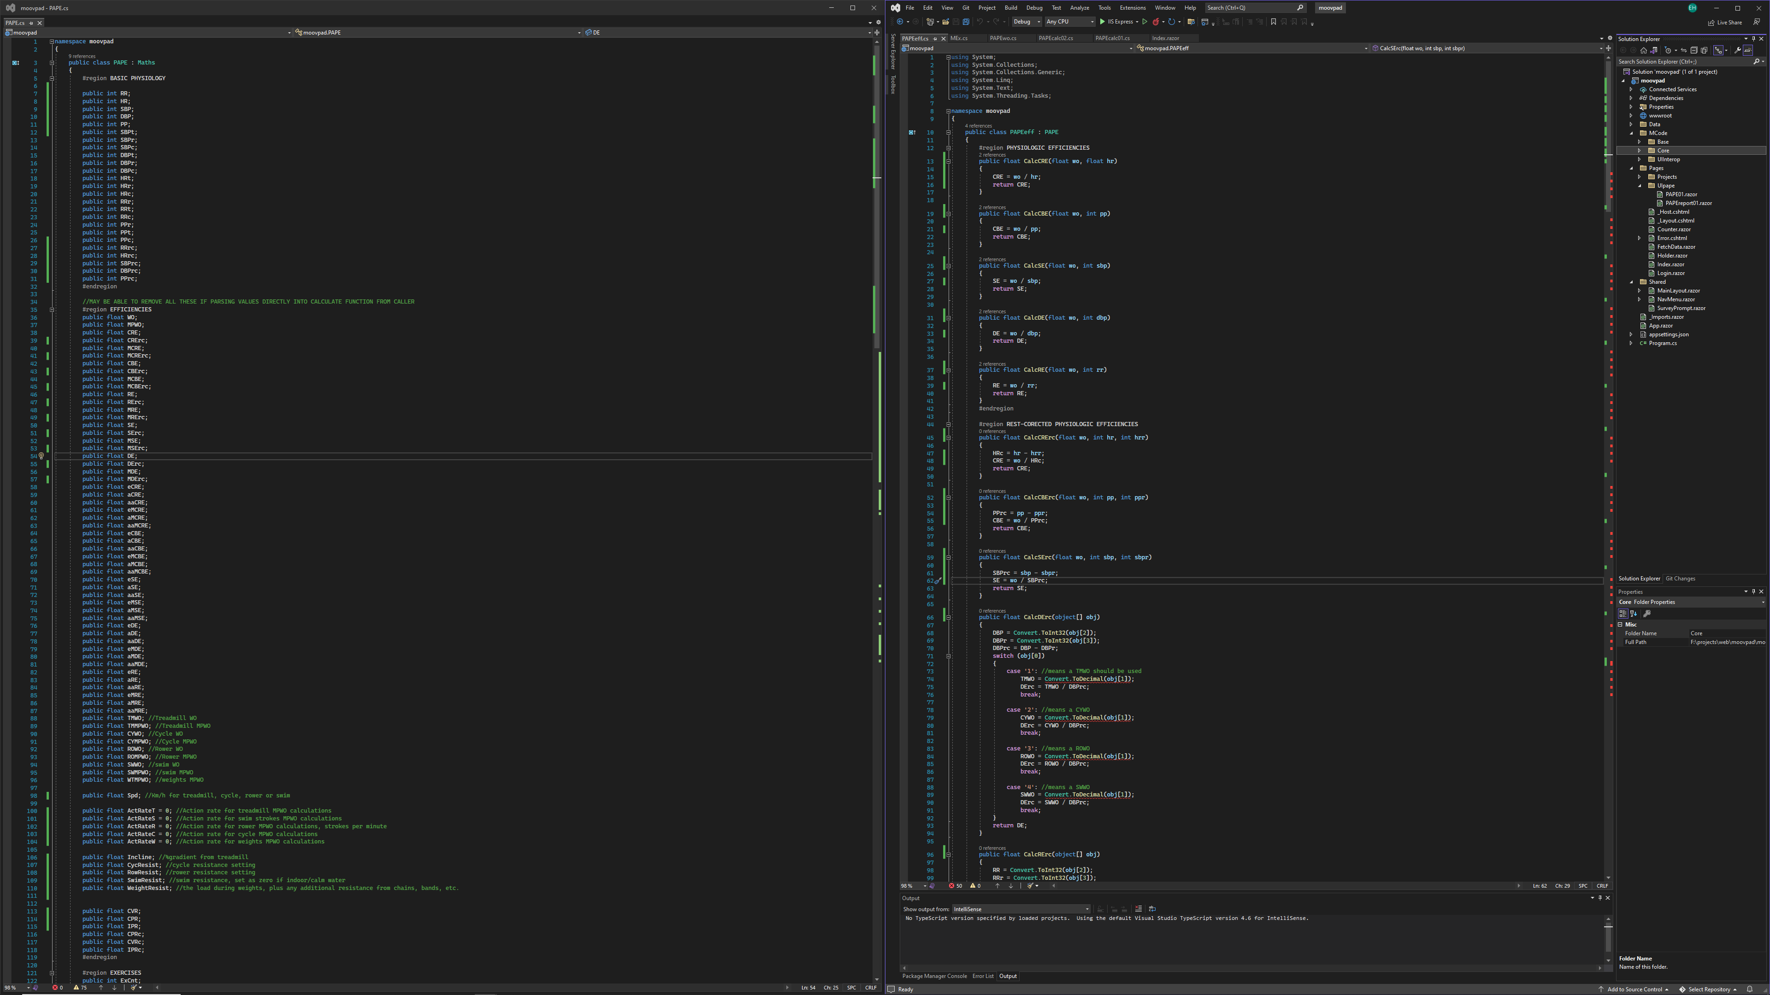The height and width of the screenshot is (995, 1770).
Task: Open the Build menu
Action: 1011,7
